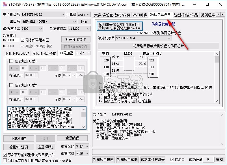This screenshot has width=227, height=165.
Task: Toggle 每次下载前都重新装载目标文件 checkbox
Action: click(x=5, y=155)
